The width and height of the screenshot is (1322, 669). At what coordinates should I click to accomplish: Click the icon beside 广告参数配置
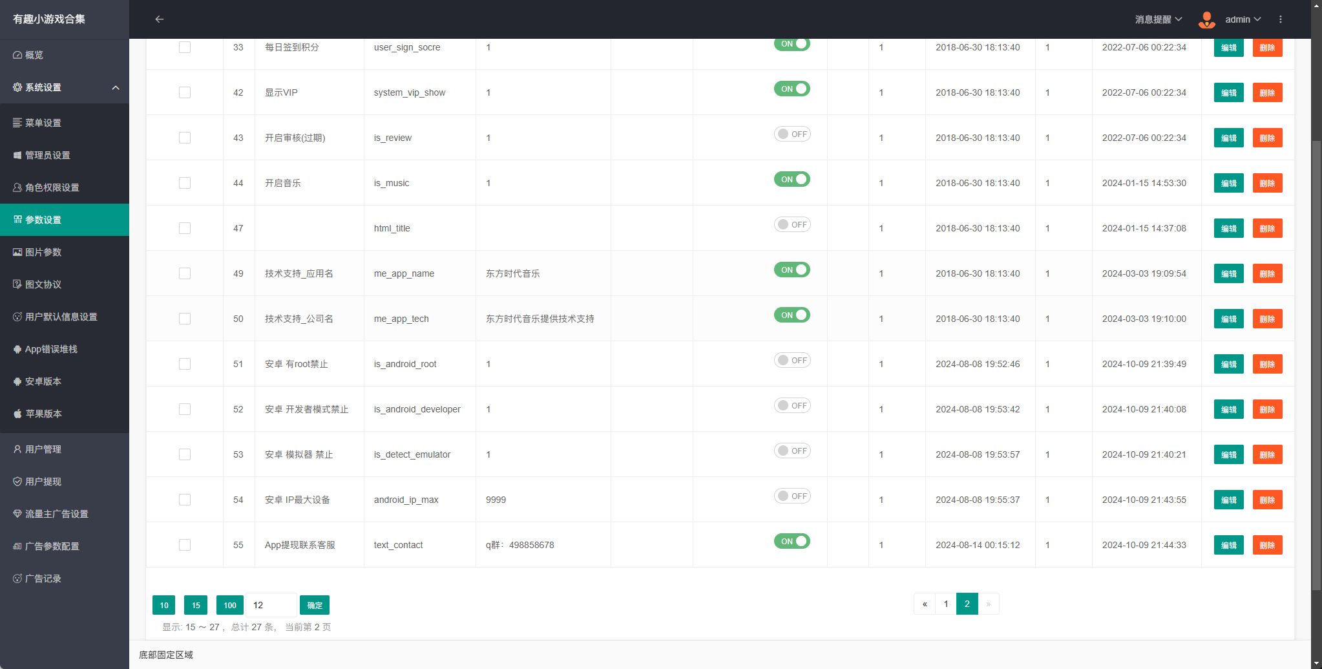click(17, 546)
